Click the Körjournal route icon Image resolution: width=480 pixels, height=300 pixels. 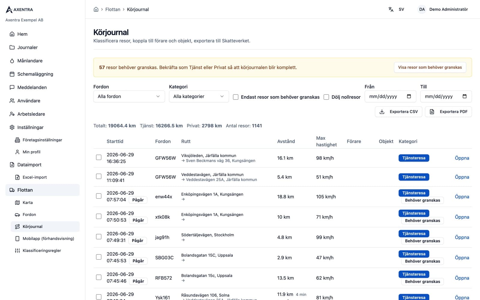[x=17, y=226]
